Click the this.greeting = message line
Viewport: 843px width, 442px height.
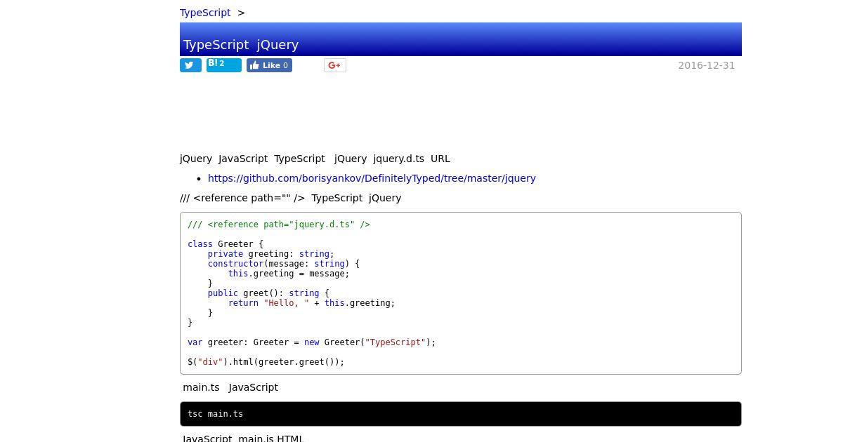(x=289, y=274)
